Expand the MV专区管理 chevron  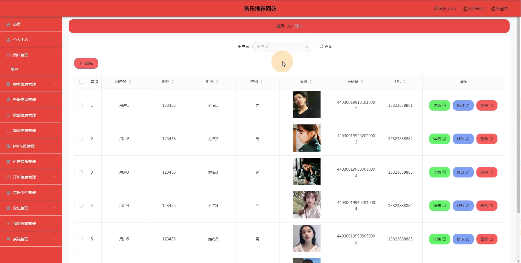(x=55, y=146)
